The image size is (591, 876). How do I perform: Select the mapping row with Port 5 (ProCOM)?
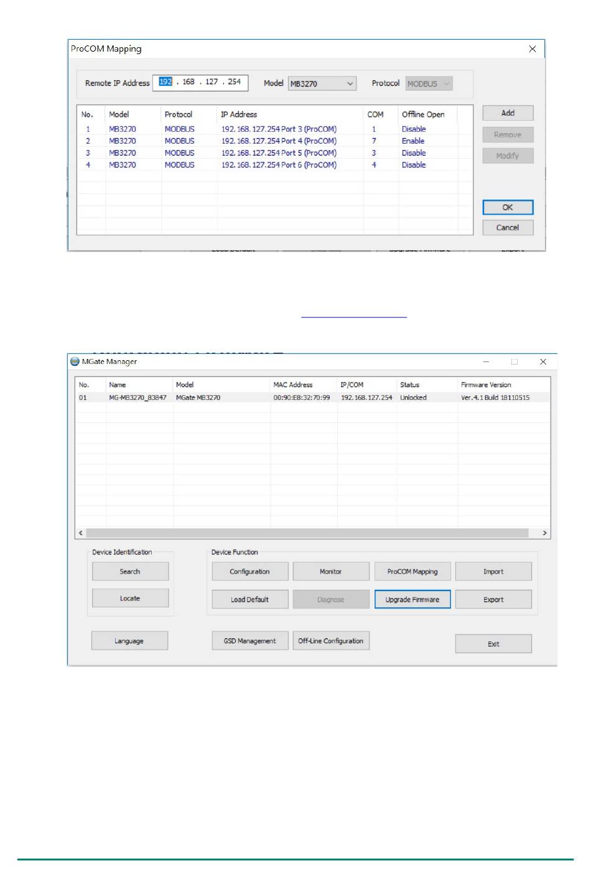coord(274,153)
